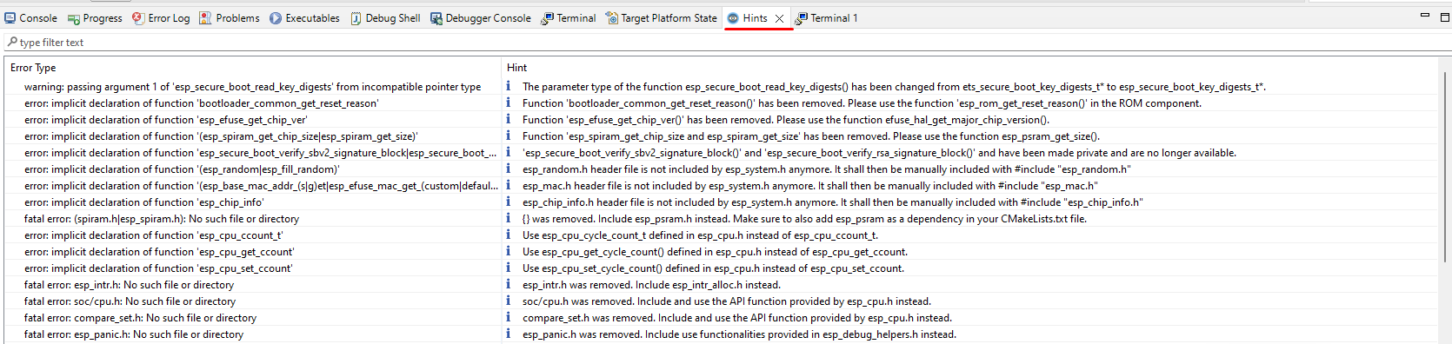Maximize the views panel
This screenshot has height=344, width=1452.
(1444, 17)
